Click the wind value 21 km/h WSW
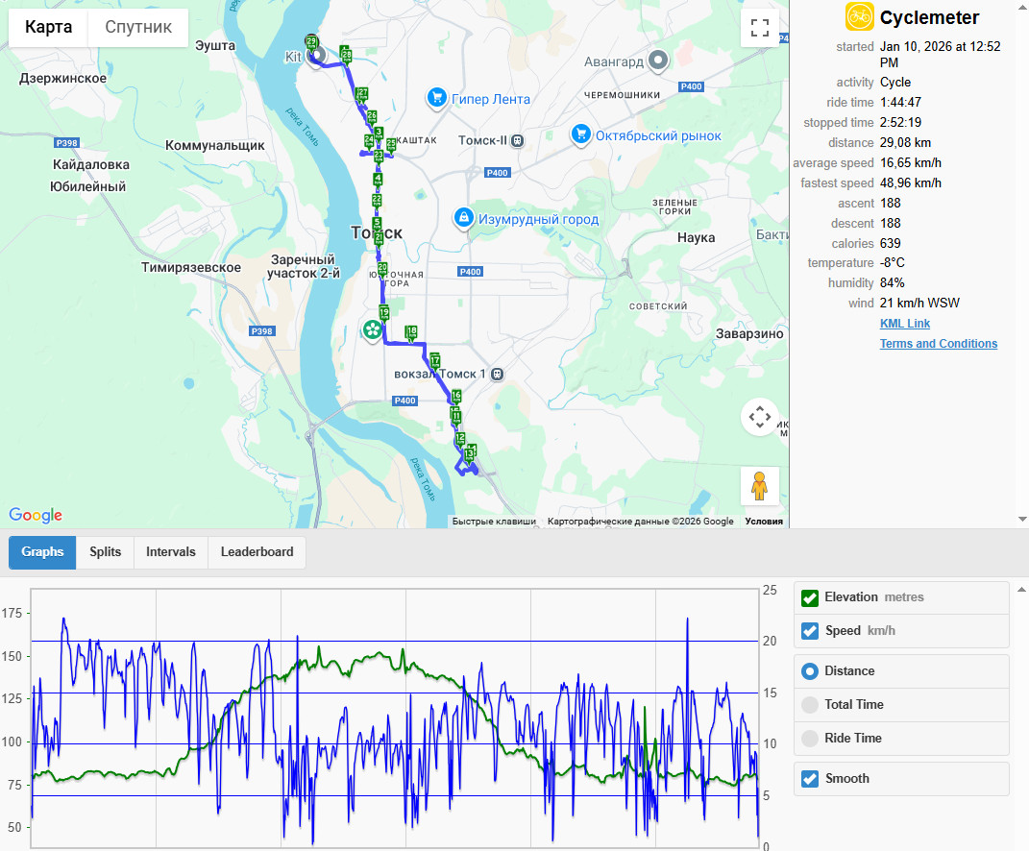Image resolution: width=1029 pixels, height=851 pixels. coord(919,304)
